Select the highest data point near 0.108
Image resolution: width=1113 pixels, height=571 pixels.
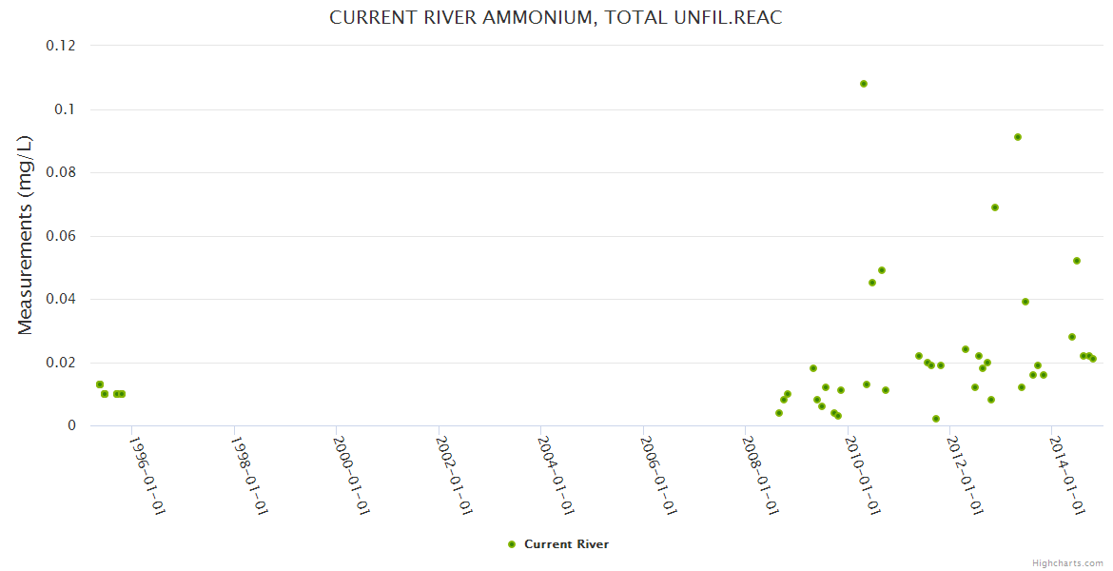pyautogui.click(x=864, y=84)
